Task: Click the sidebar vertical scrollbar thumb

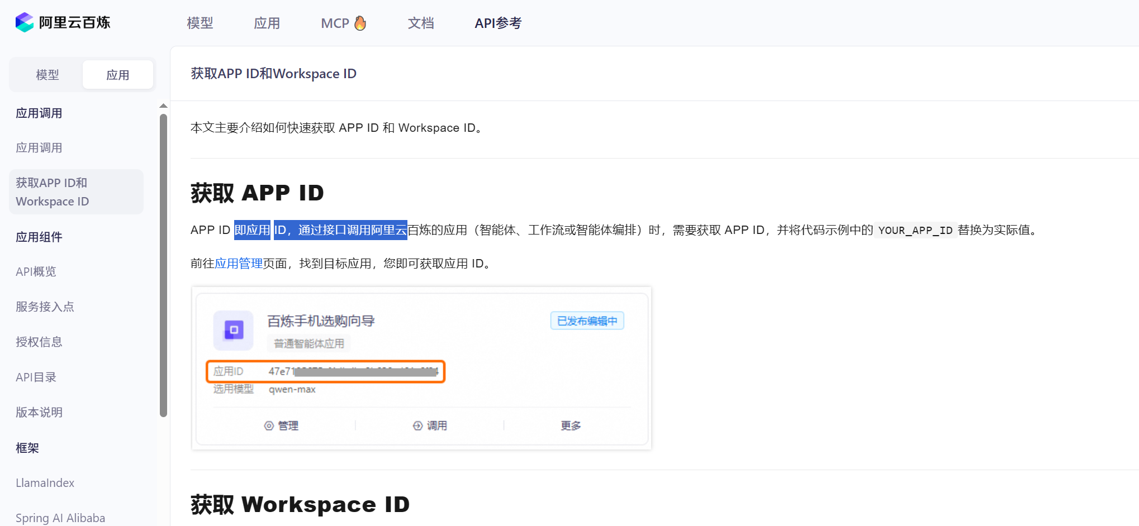Action: (163, 265)
